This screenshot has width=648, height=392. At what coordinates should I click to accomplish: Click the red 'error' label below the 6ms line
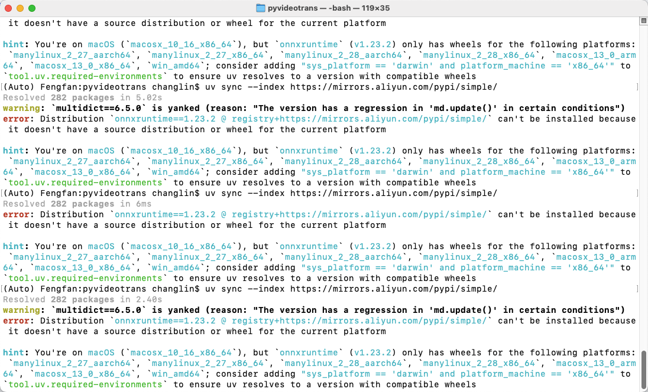coord(16,214)
